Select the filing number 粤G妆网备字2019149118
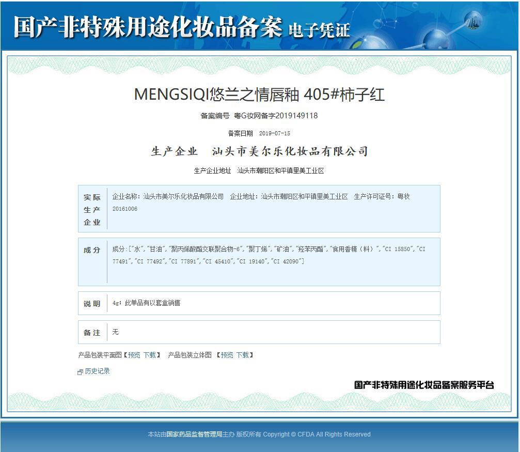Screen dimensions: 520x452 [276, 116]
